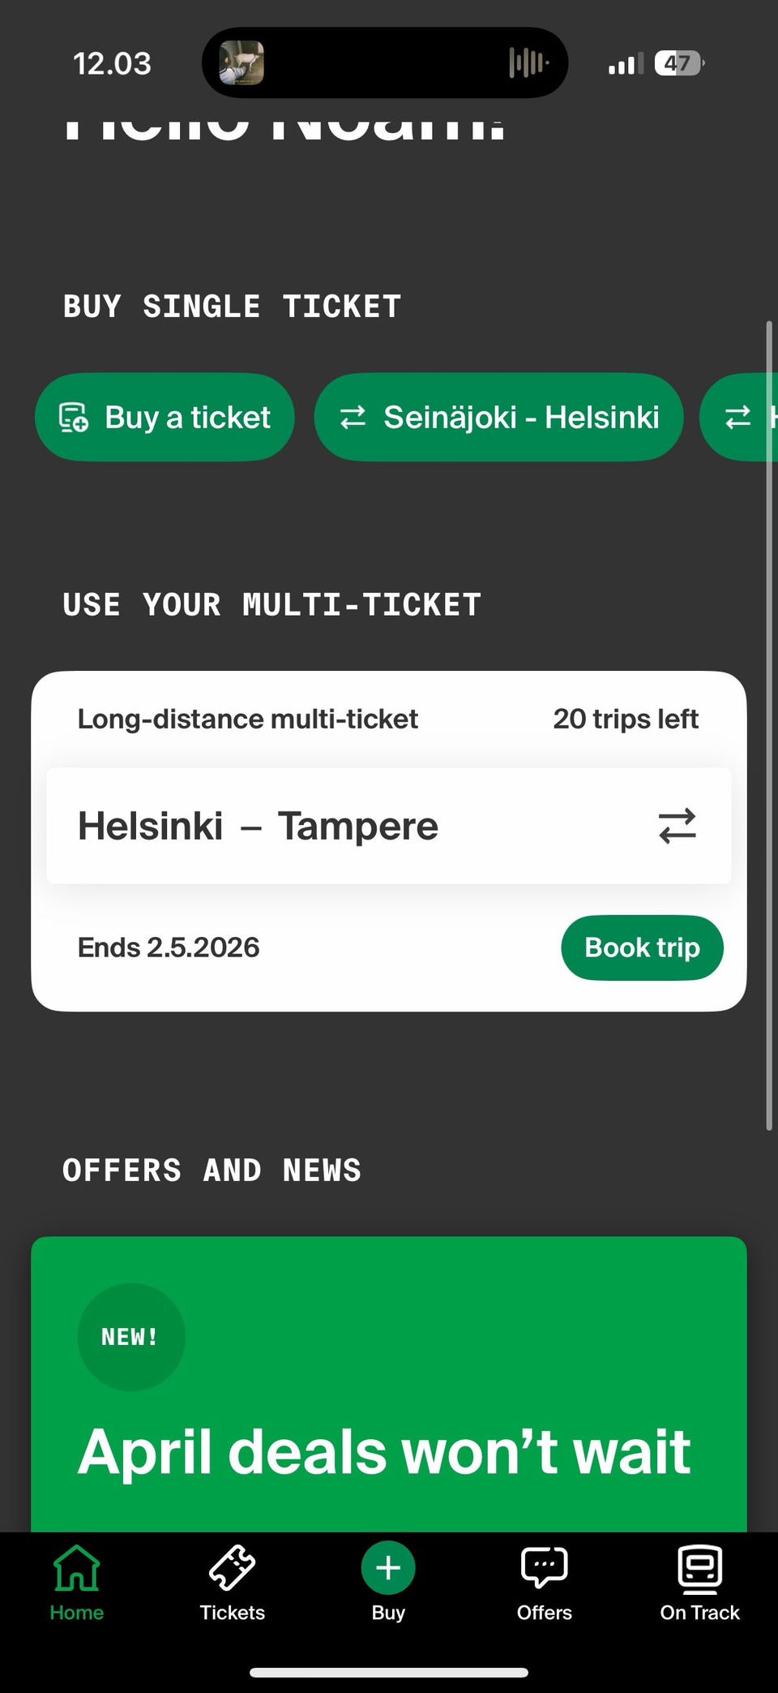Tap the 20 trips left label
The image size is (778, 1693).
tap(625, 719)
